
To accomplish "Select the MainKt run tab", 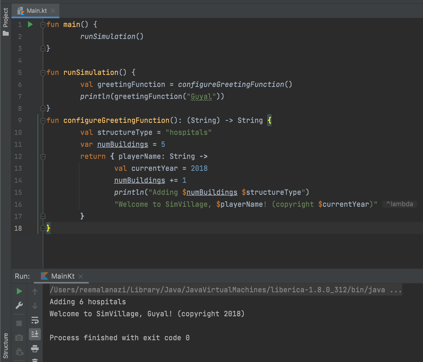I will point(63,276).
